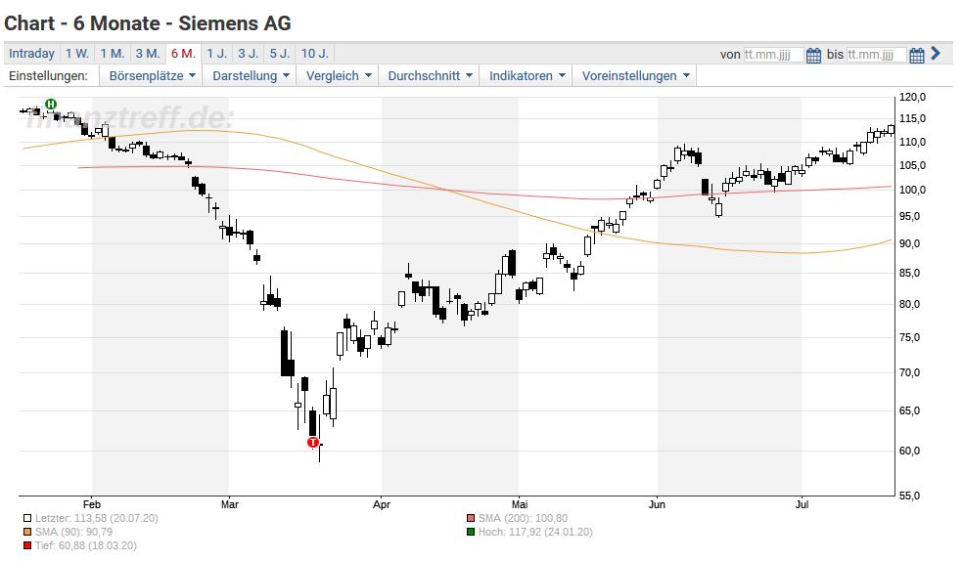
Task: Select the 3 J. time range tab
Action: [249, 54]
